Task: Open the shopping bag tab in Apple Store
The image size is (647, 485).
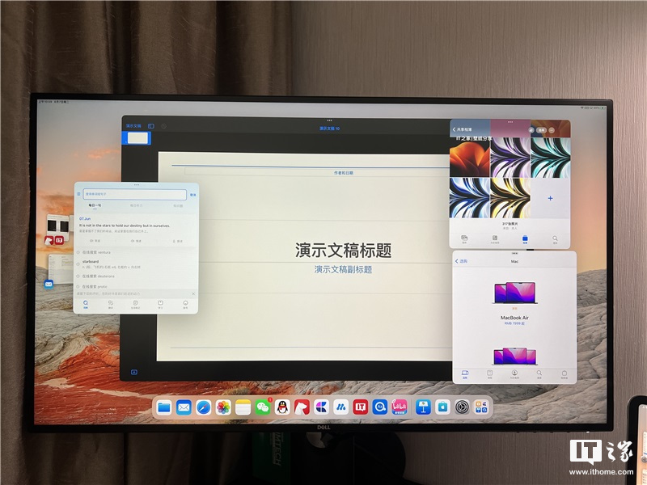Action: (564, 374)
